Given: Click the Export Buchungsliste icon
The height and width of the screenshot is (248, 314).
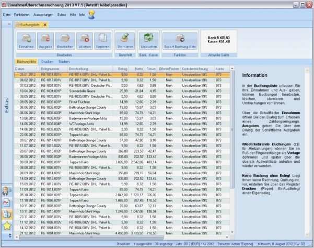Looking at the screenshot, I should point(179,40).
